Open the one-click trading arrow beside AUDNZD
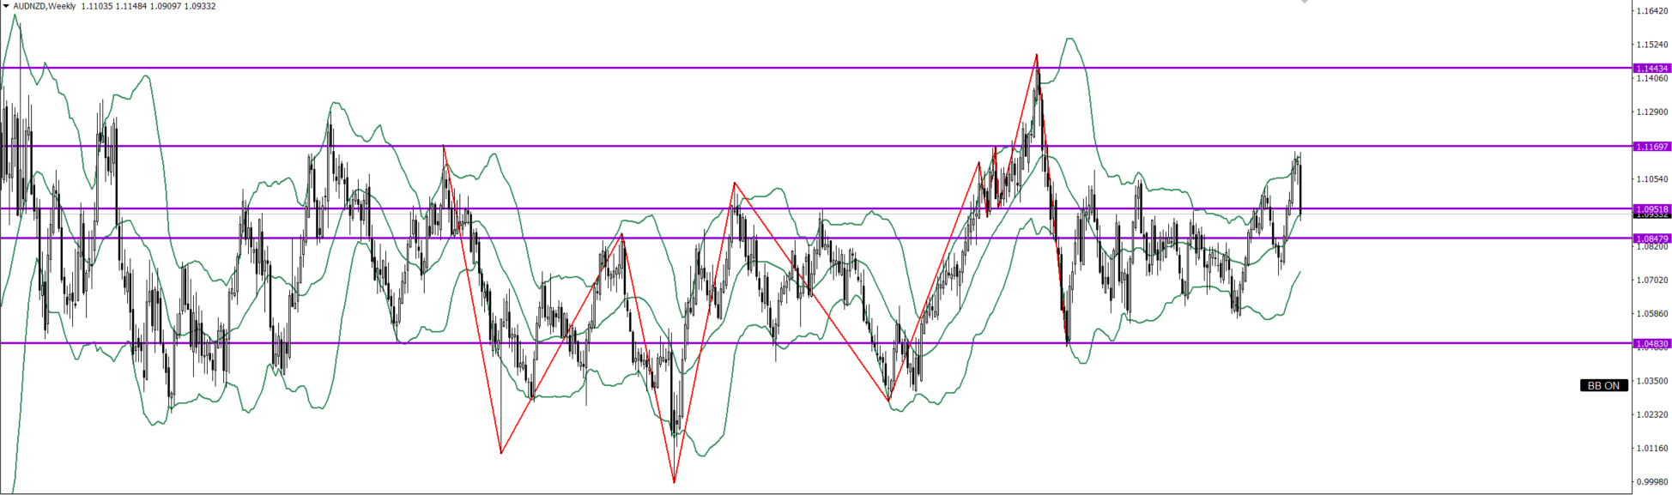This screenshot has height=495, width=1672. click(6, 6)
